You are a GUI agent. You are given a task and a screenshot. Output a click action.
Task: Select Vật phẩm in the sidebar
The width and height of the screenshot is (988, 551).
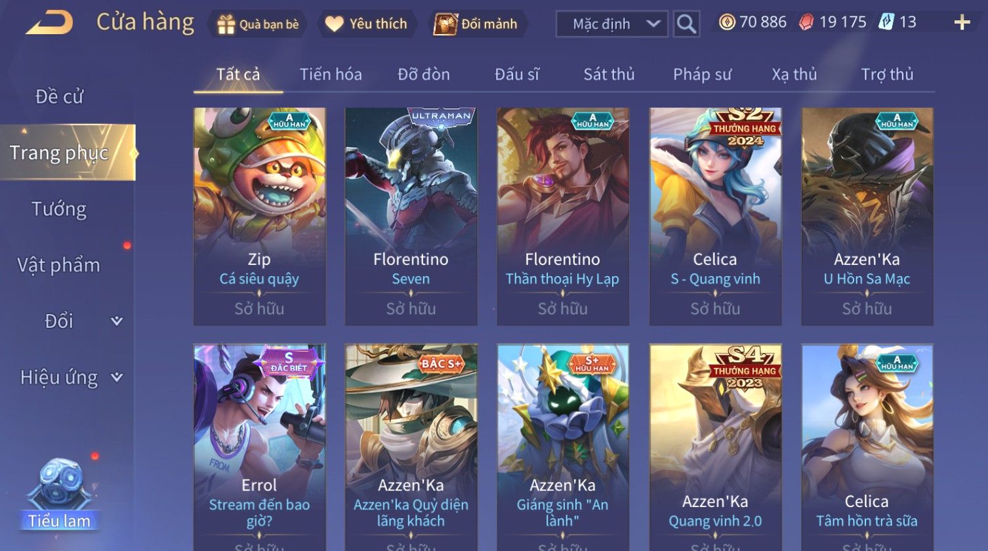pos(59,265)
